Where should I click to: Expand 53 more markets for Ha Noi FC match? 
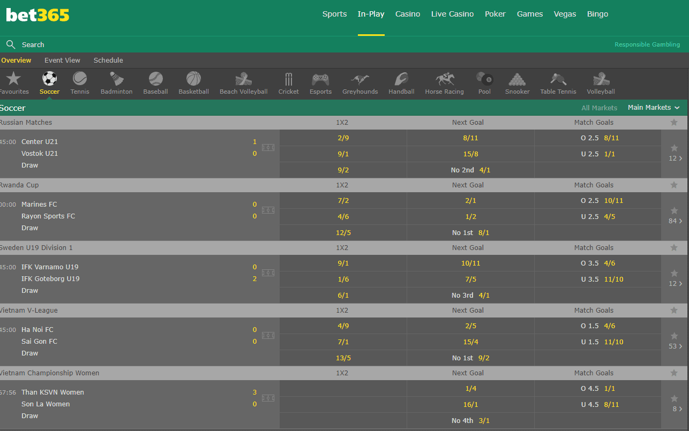tap(675, 346)
